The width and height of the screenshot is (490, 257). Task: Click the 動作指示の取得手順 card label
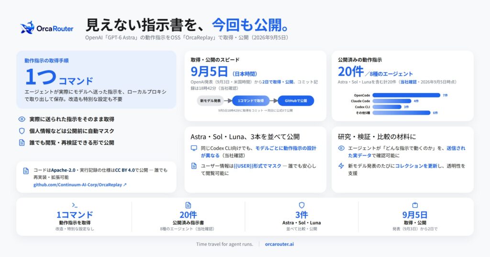[x=46, y=61]
